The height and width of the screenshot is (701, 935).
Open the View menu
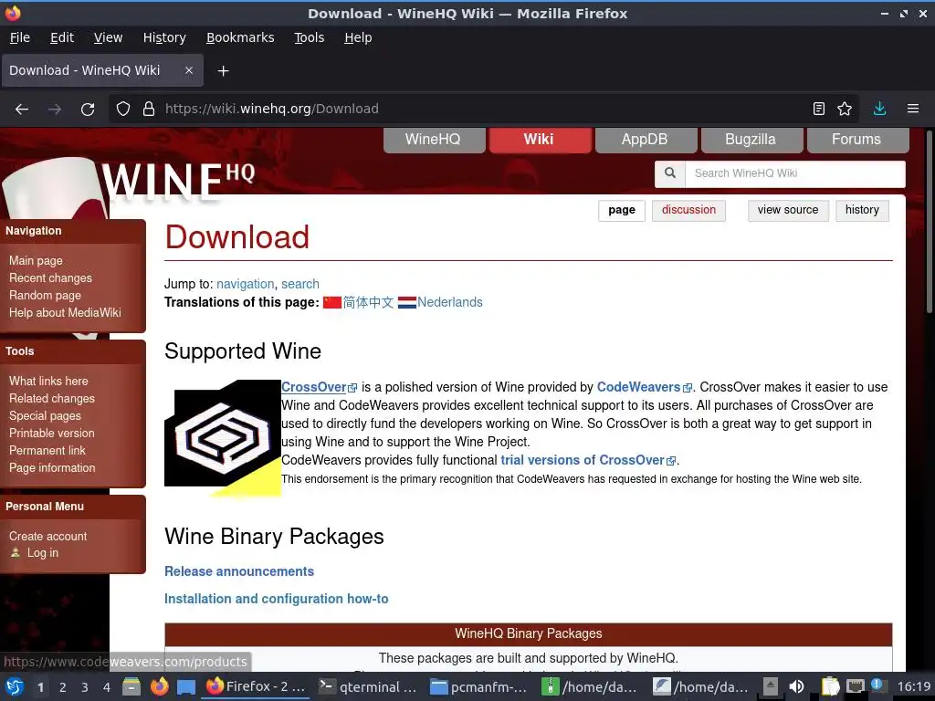coord(108,37)
